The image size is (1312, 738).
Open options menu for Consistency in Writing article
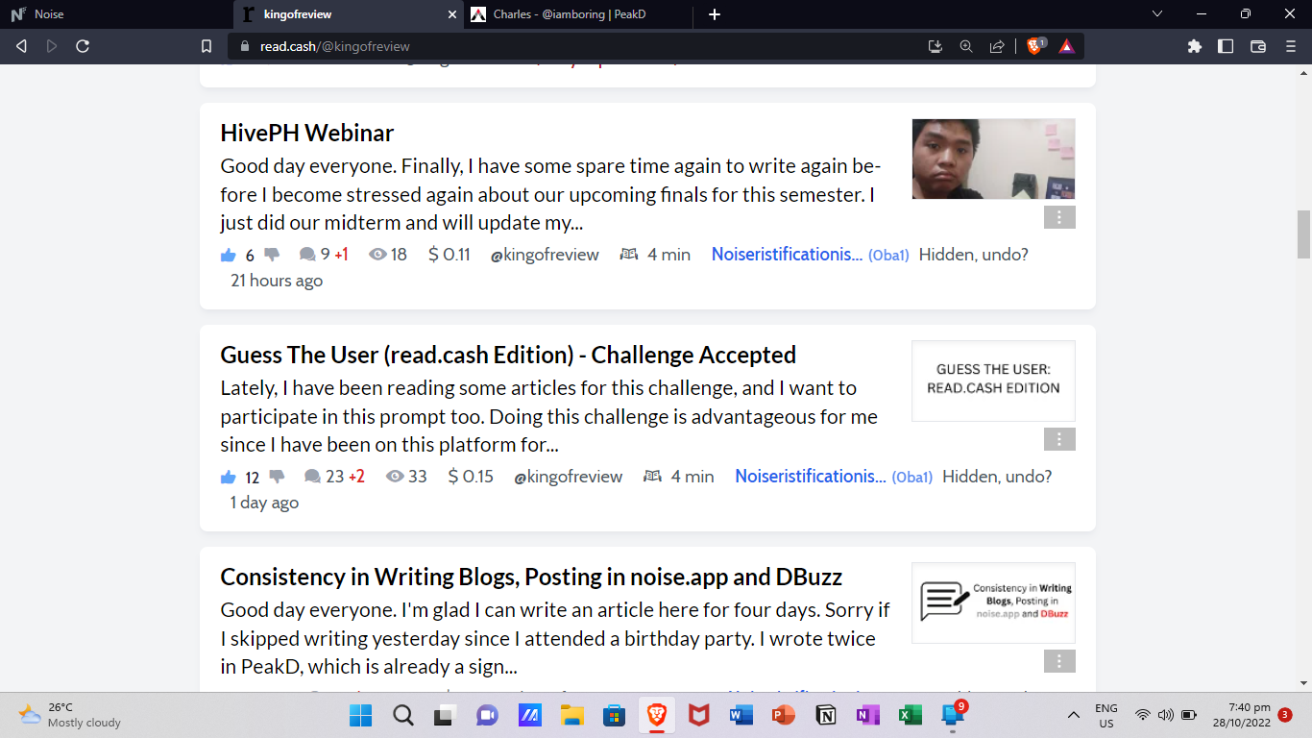[1059, 661]
